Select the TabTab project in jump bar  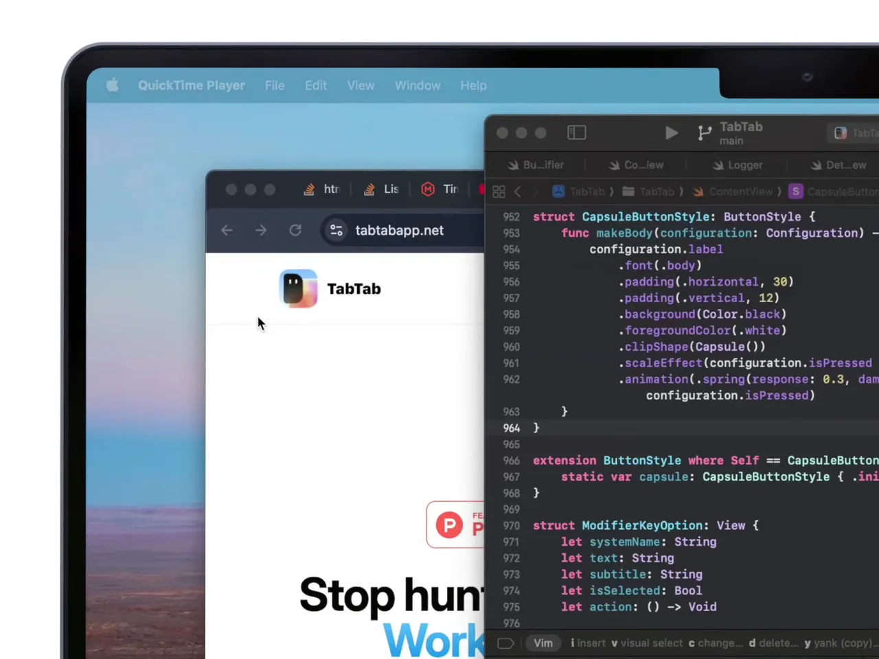(x=579, y=192)
